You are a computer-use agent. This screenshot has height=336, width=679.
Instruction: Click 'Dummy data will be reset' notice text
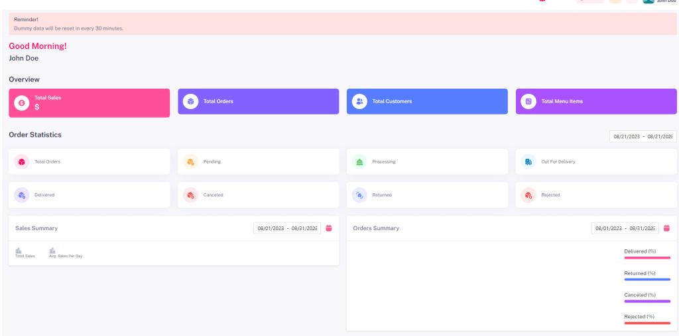pyautogui.click(x=68, y=28)
